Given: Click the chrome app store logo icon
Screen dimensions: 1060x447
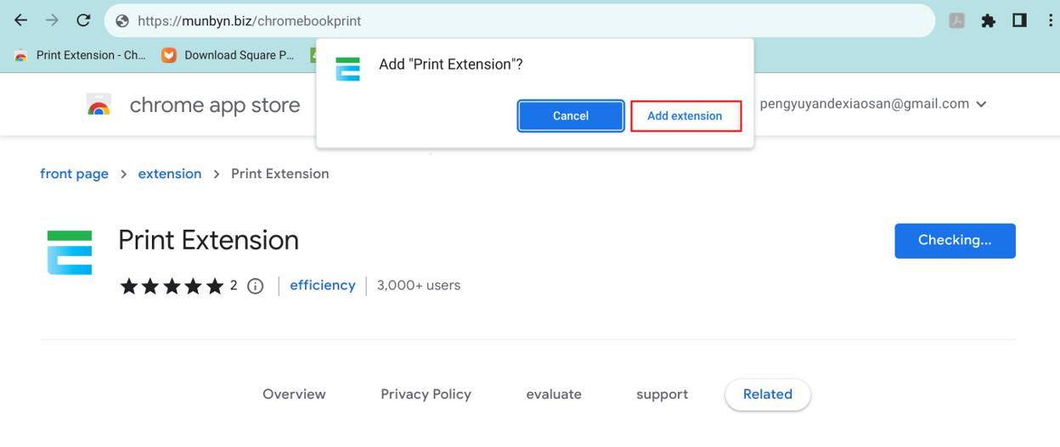Looking at the screenshot, I should [99, 105].
